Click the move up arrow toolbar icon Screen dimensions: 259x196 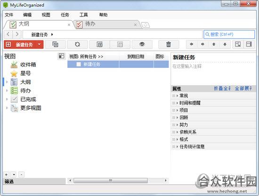point(214,44)
